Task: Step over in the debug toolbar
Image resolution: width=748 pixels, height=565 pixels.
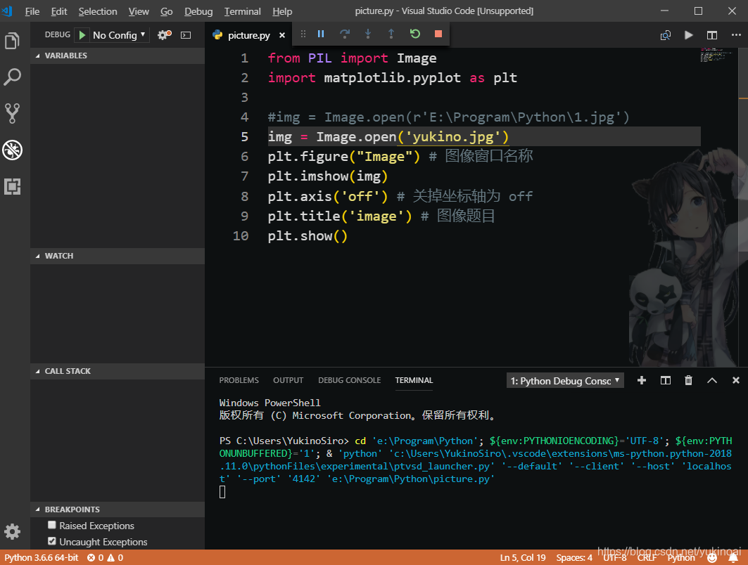Action: [344, 34]
